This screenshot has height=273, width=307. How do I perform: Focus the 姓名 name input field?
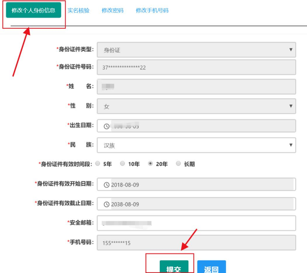196,86
